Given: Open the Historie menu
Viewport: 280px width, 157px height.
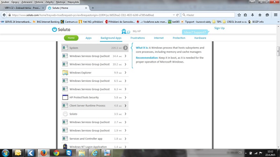Looking at the screenshot, I should [x=39, y=2].
